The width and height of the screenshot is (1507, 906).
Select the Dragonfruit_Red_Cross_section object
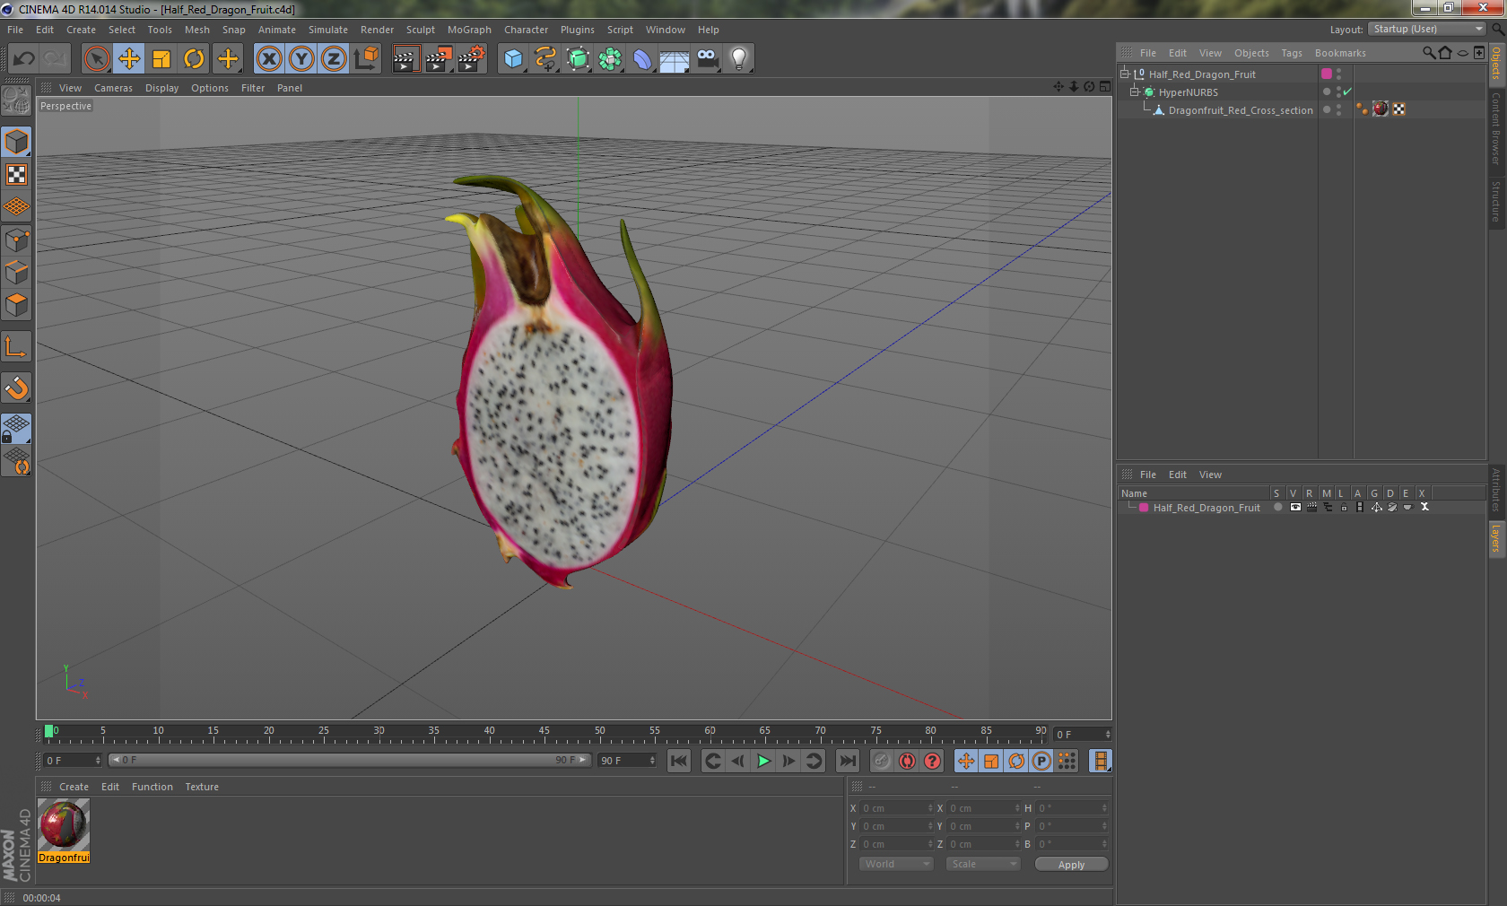point(1240,110)
